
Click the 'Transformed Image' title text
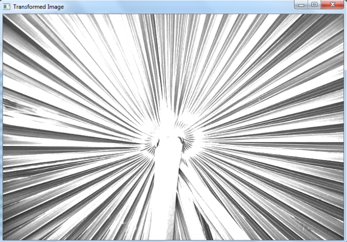coord(39,7)
